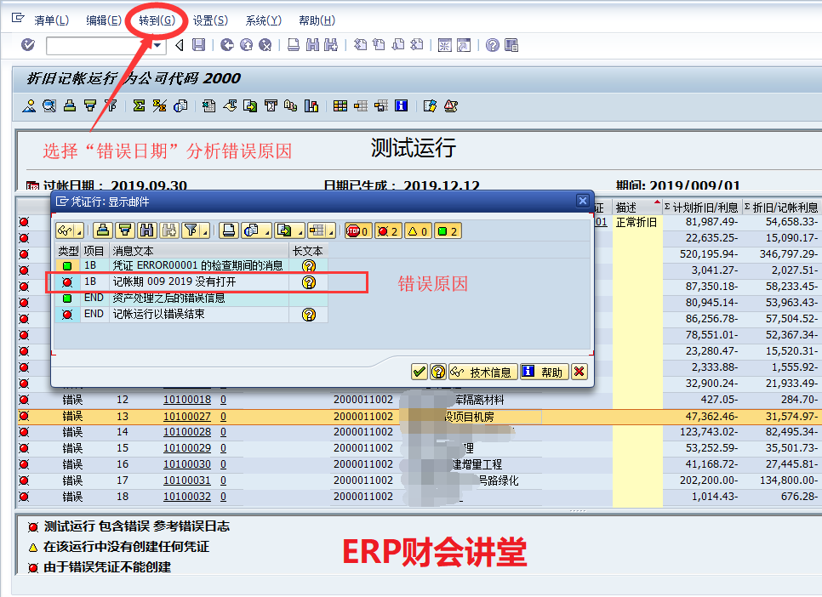Image resolution: width=822 pixels, height=597 pixels.
Task: Open long text help for 记帐期 009 2019 没有打开
Action: [x=308, y=281]
